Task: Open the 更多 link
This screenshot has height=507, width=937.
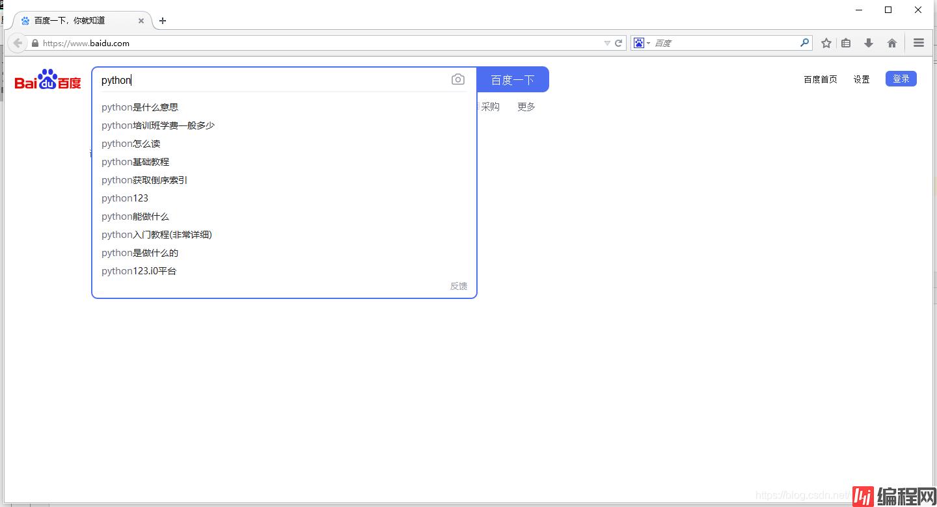Action: [526, 107]
